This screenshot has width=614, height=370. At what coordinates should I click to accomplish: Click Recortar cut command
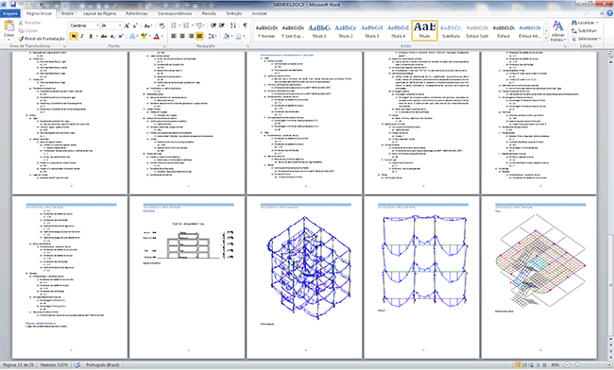[30, 23]
